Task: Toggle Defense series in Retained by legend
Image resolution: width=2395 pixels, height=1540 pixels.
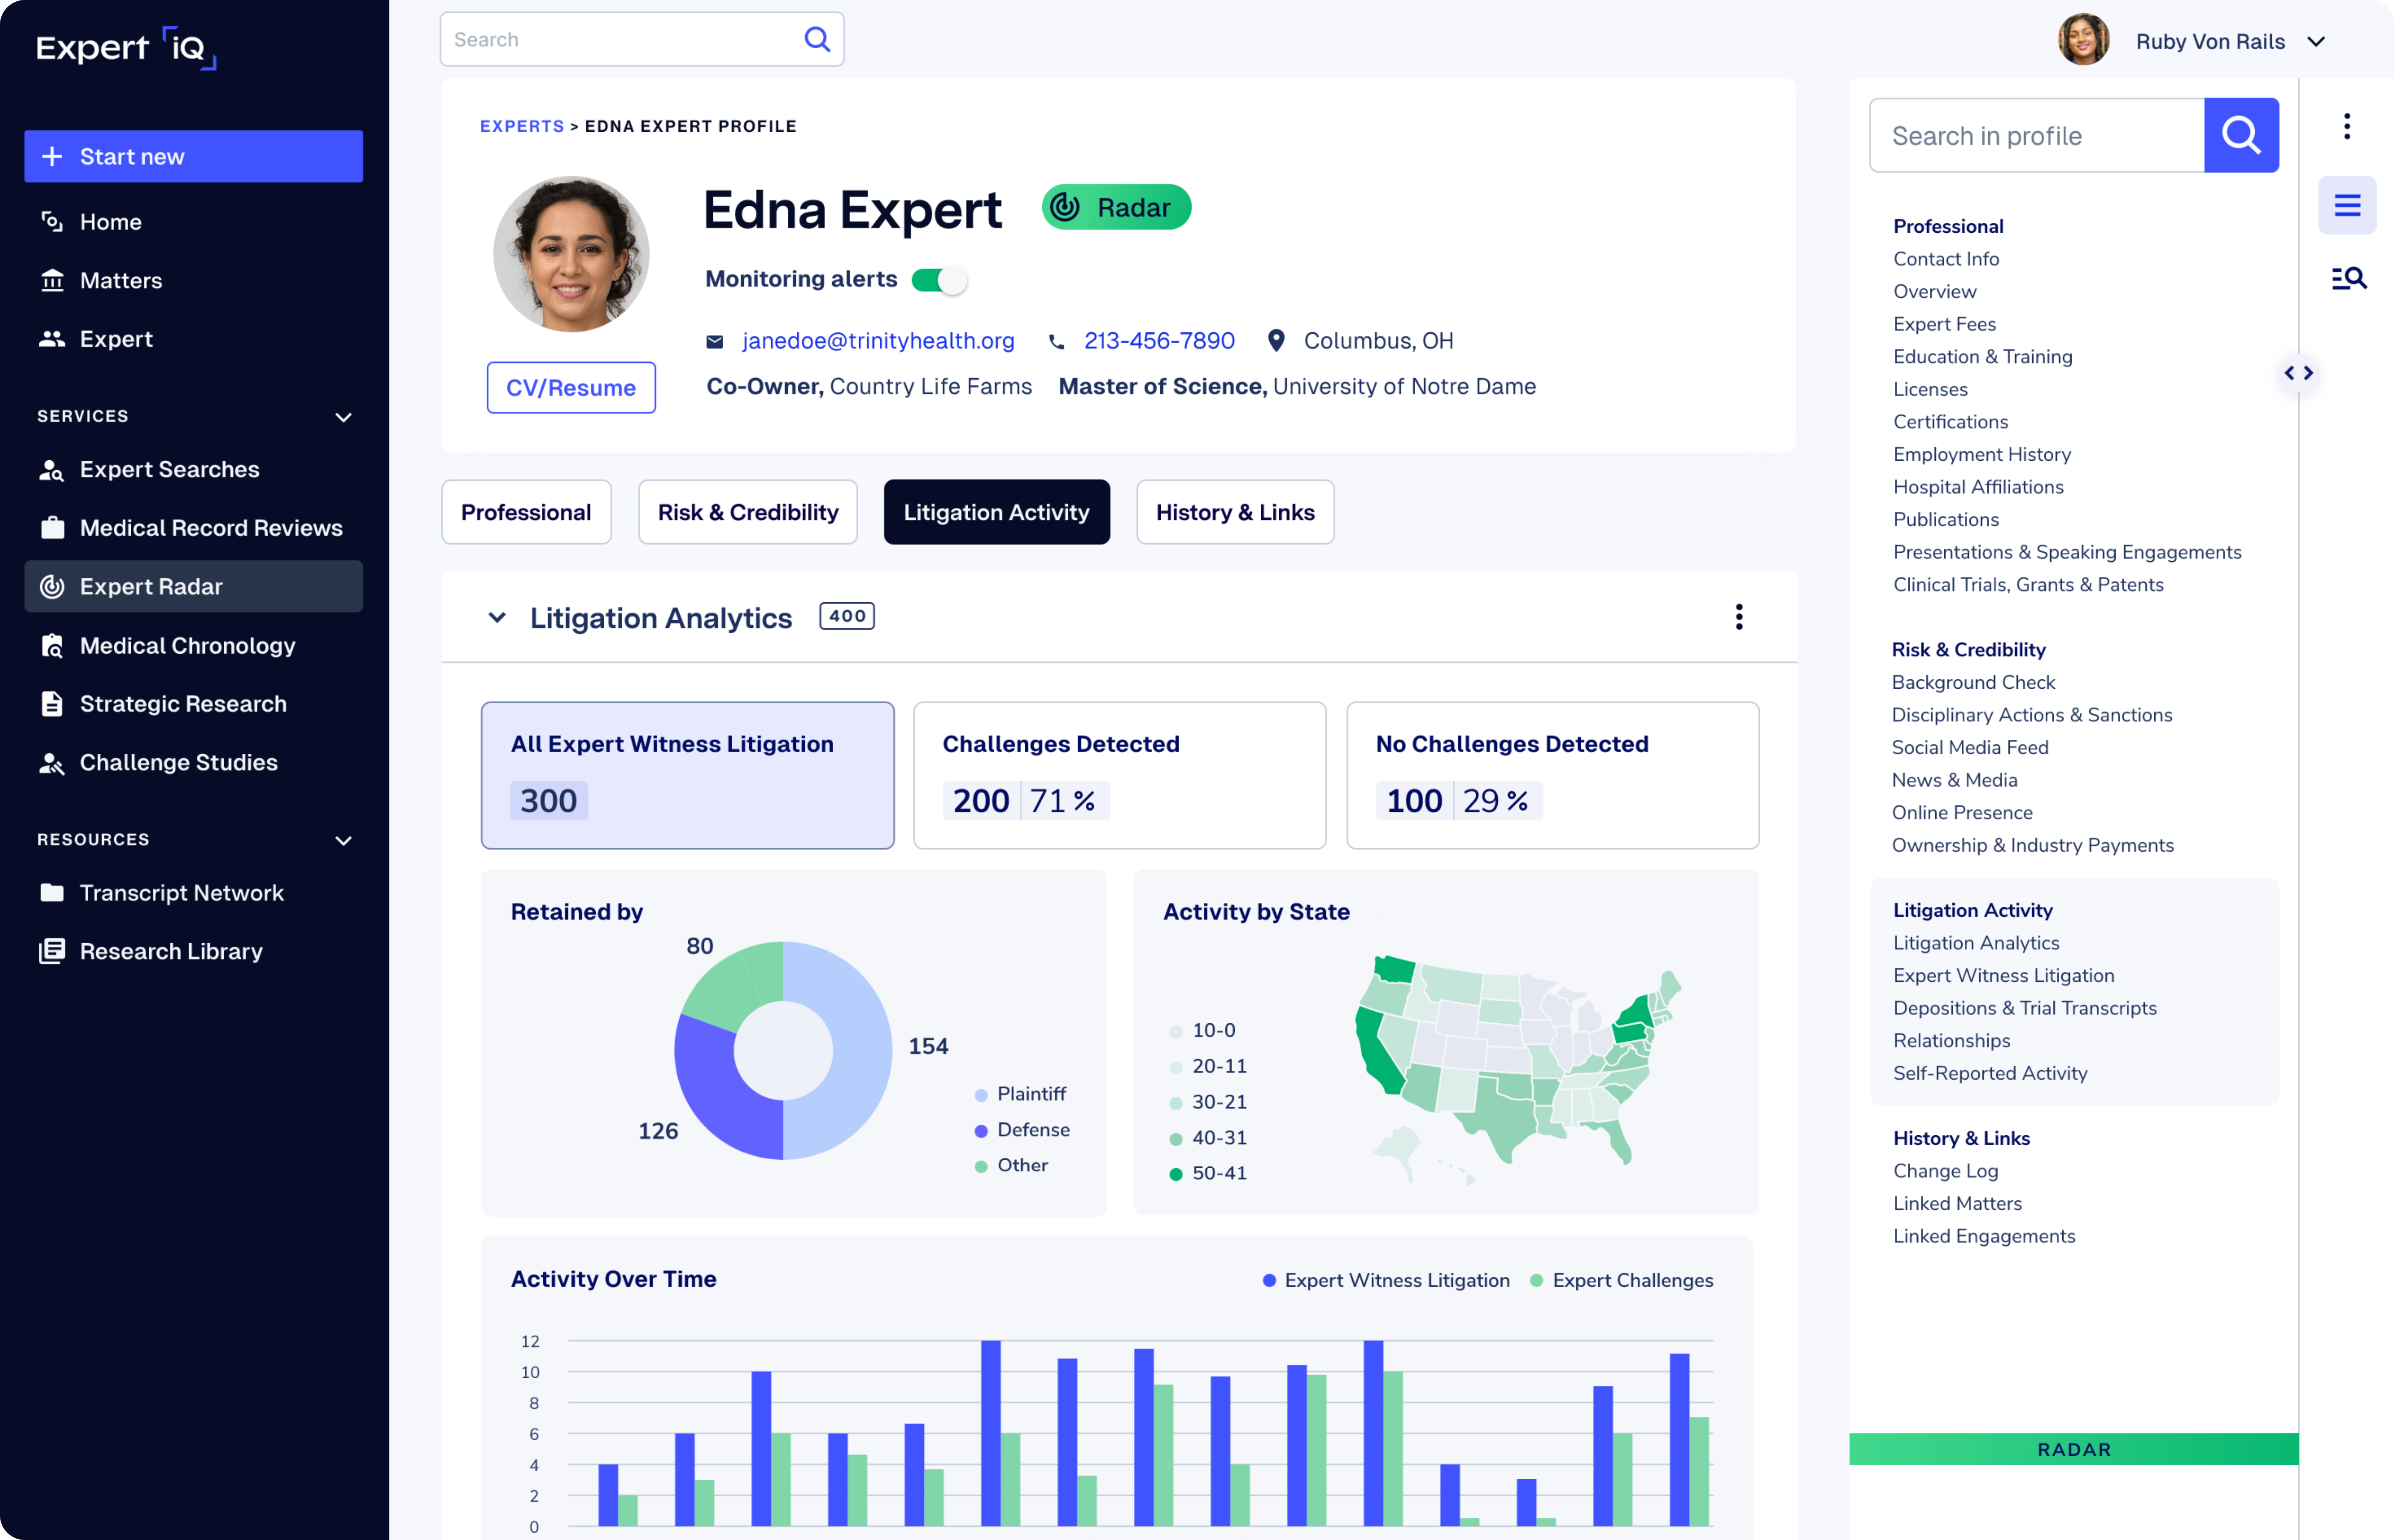Action: (1022, 1130)
